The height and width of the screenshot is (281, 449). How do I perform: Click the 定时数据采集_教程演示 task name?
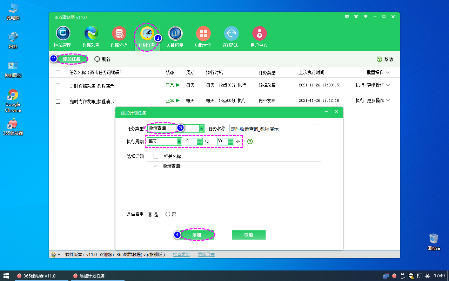pos(92,86)
